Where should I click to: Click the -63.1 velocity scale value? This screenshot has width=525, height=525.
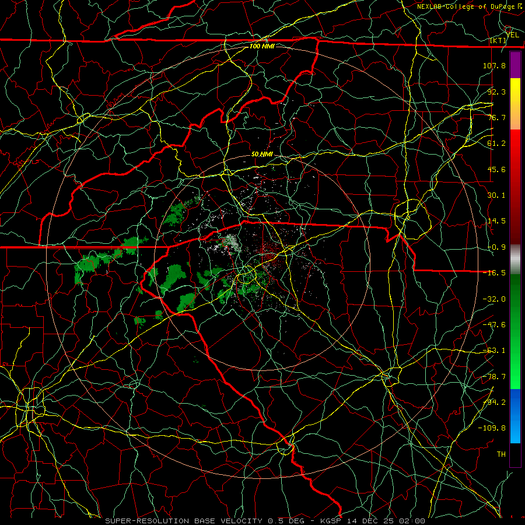(x=494, y=351)
